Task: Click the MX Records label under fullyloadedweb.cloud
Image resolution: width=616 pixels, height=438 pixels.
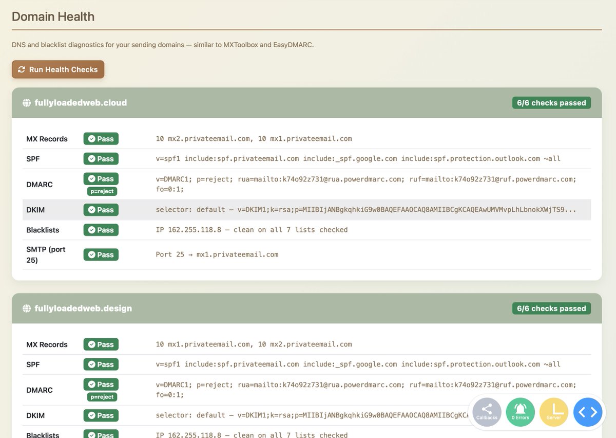Action: click(x=47, y=139)
